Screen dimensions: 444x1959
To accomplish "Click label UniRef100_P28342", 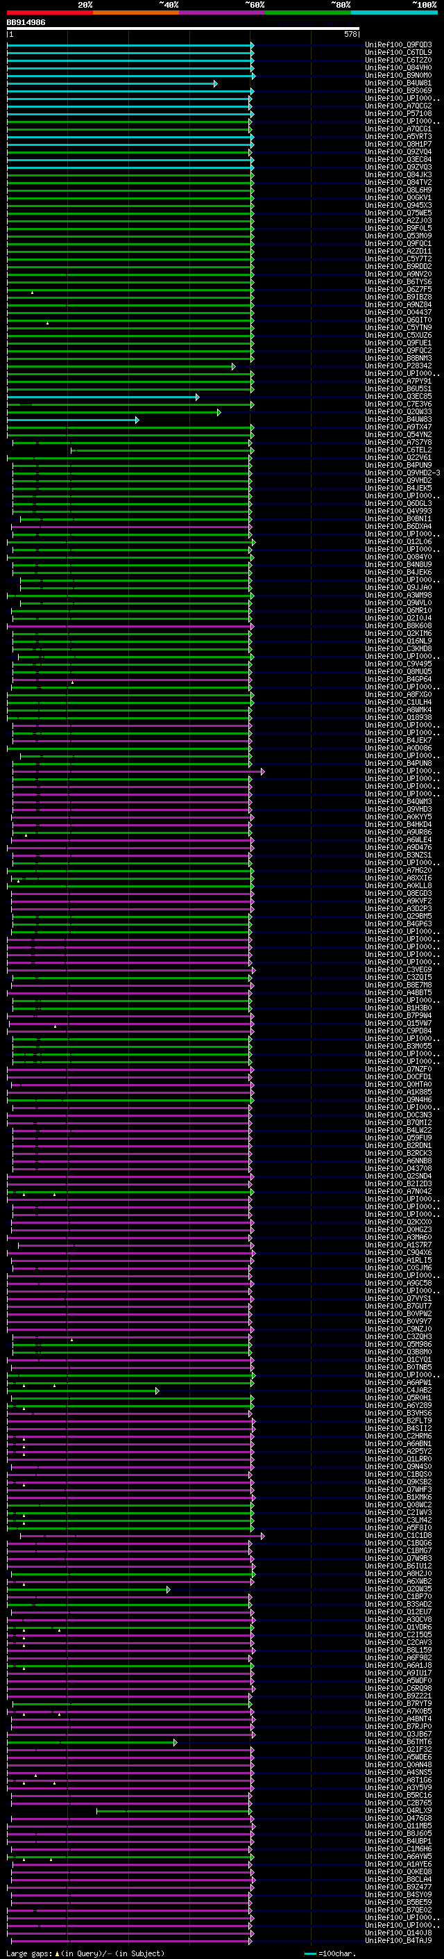I will 398,366.
